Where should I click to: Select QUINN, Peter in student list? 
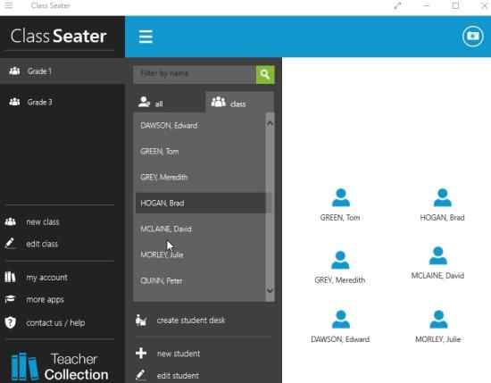pyautogui.click(x=200, y=281)
